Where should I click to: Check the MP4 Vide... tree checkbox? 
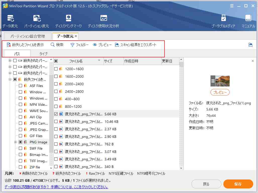(x=20, y=104)
